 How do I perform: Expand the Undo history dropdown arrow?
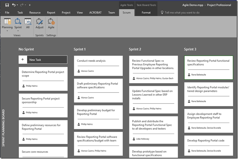17,5
